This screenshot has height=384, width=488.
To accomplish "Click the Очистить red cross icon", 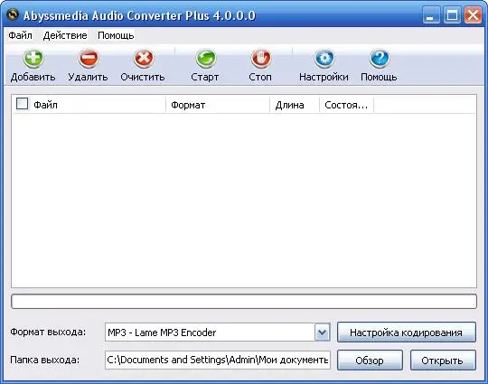I will tap(143, 59).
